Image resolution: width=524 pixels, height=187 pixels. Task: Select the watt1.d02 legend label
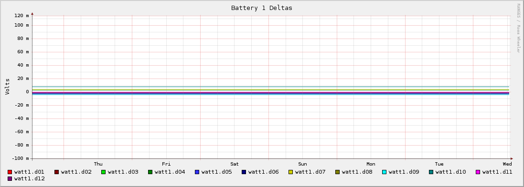(x=76, y=172)
